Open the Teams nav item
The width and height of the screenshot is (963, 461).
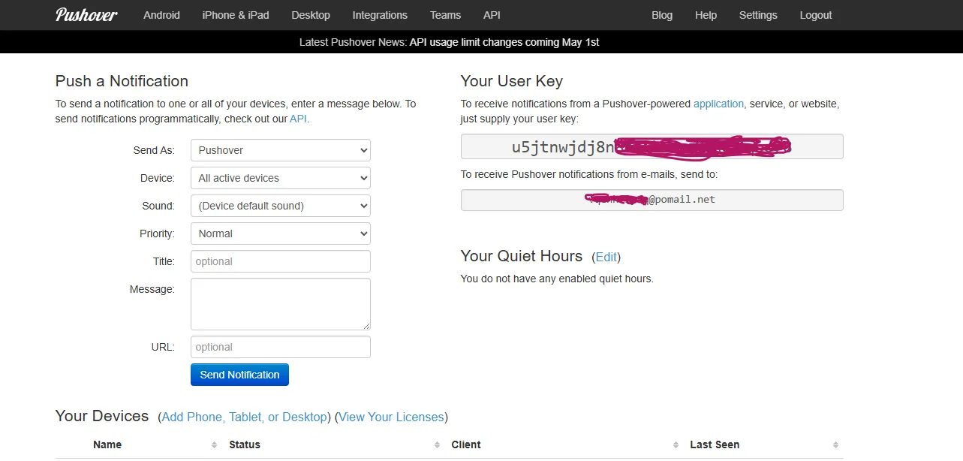445,15
